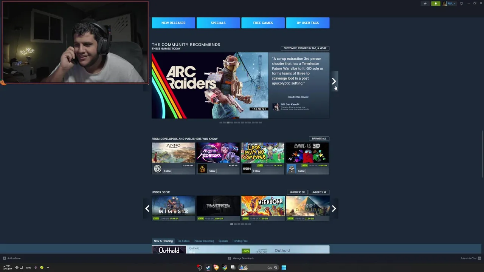
Task: Open the green notifications bell
Action: coord(436,3)
